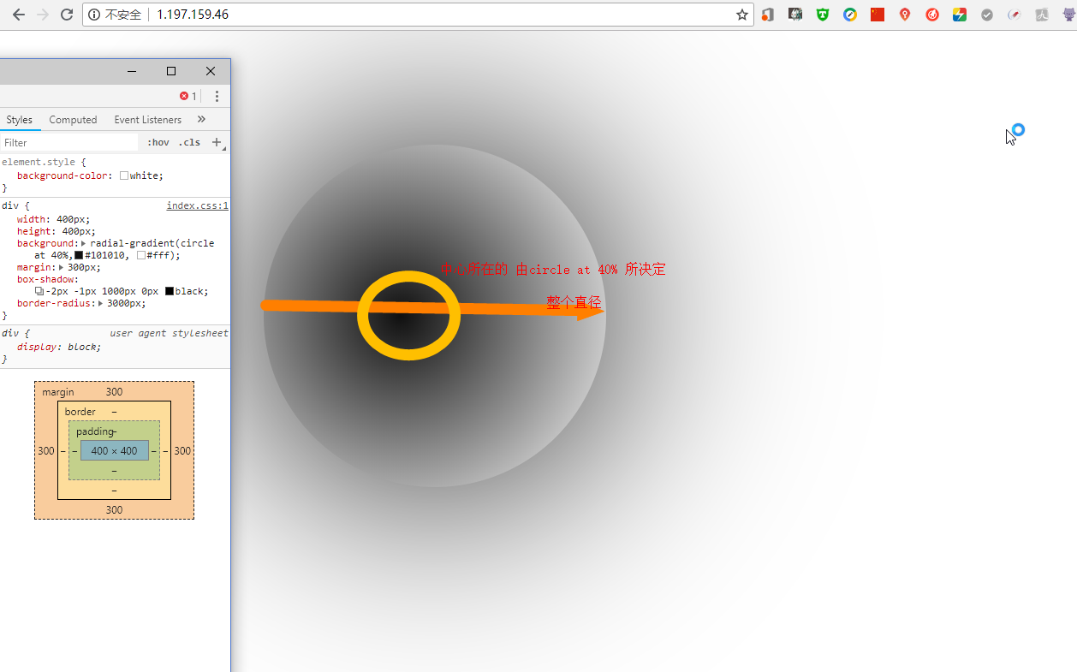Go forward in browser history
Screen dimensions: 1077x672
tap(42, 15)
